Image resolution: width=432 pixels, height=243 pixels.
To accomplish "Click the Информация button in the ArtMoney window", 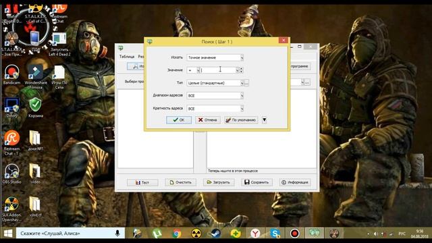I will coord(295,182).
